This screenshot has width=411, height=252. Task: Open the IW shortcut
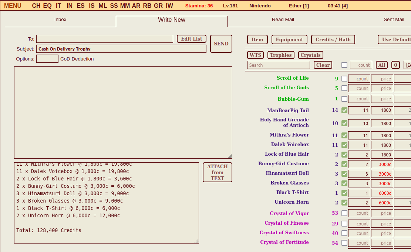169,6
